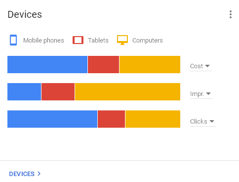Open the three-dot more options menu
239x182 pixels.
click(231, 14)
